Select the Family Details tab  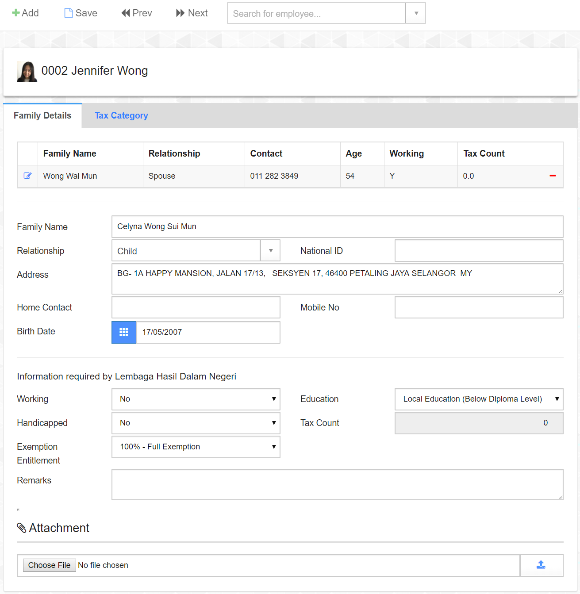click(x=42, y=115)
